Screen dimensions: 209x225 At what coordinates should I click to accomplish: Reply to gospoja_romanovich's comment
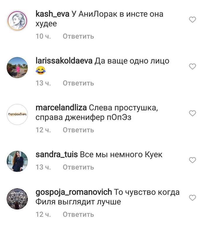78,214
